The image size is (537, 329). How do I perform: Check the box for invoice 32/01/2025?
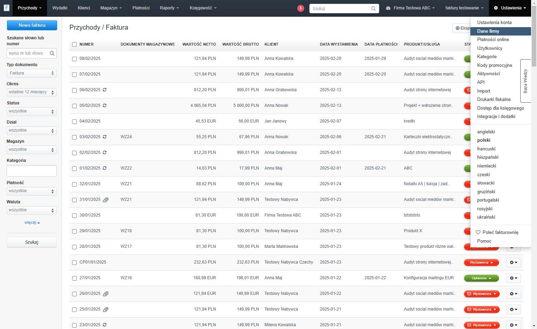74,184
